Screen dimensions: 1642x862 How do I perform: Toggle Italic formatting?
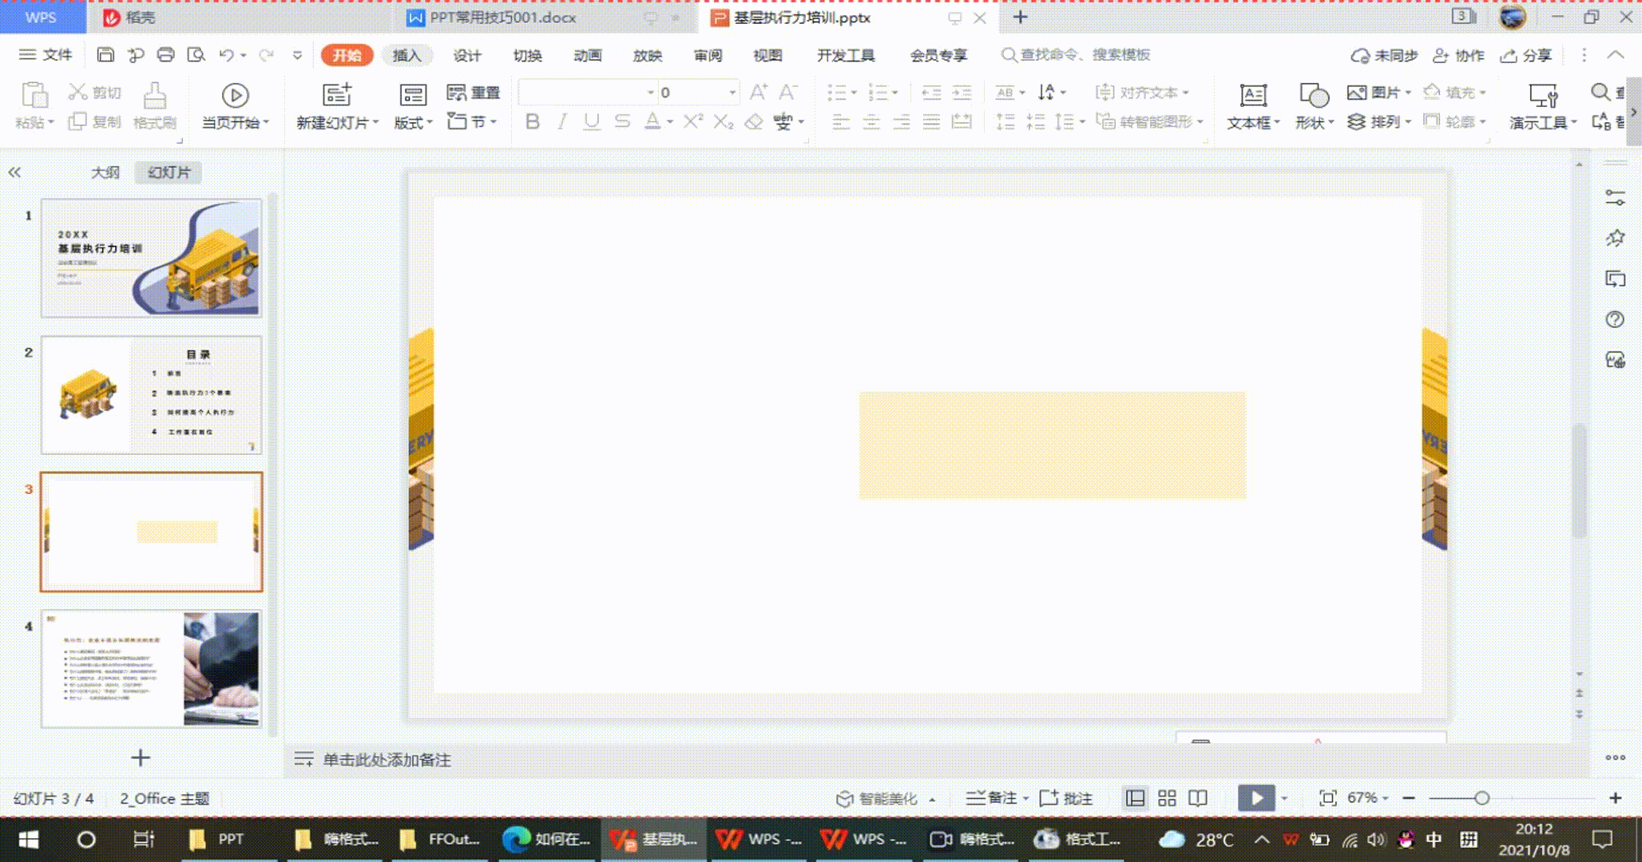tap(562, 121)
